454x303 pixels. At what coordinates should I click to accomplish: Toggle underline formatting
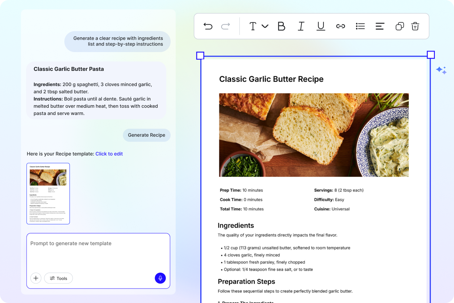(321, 26)
